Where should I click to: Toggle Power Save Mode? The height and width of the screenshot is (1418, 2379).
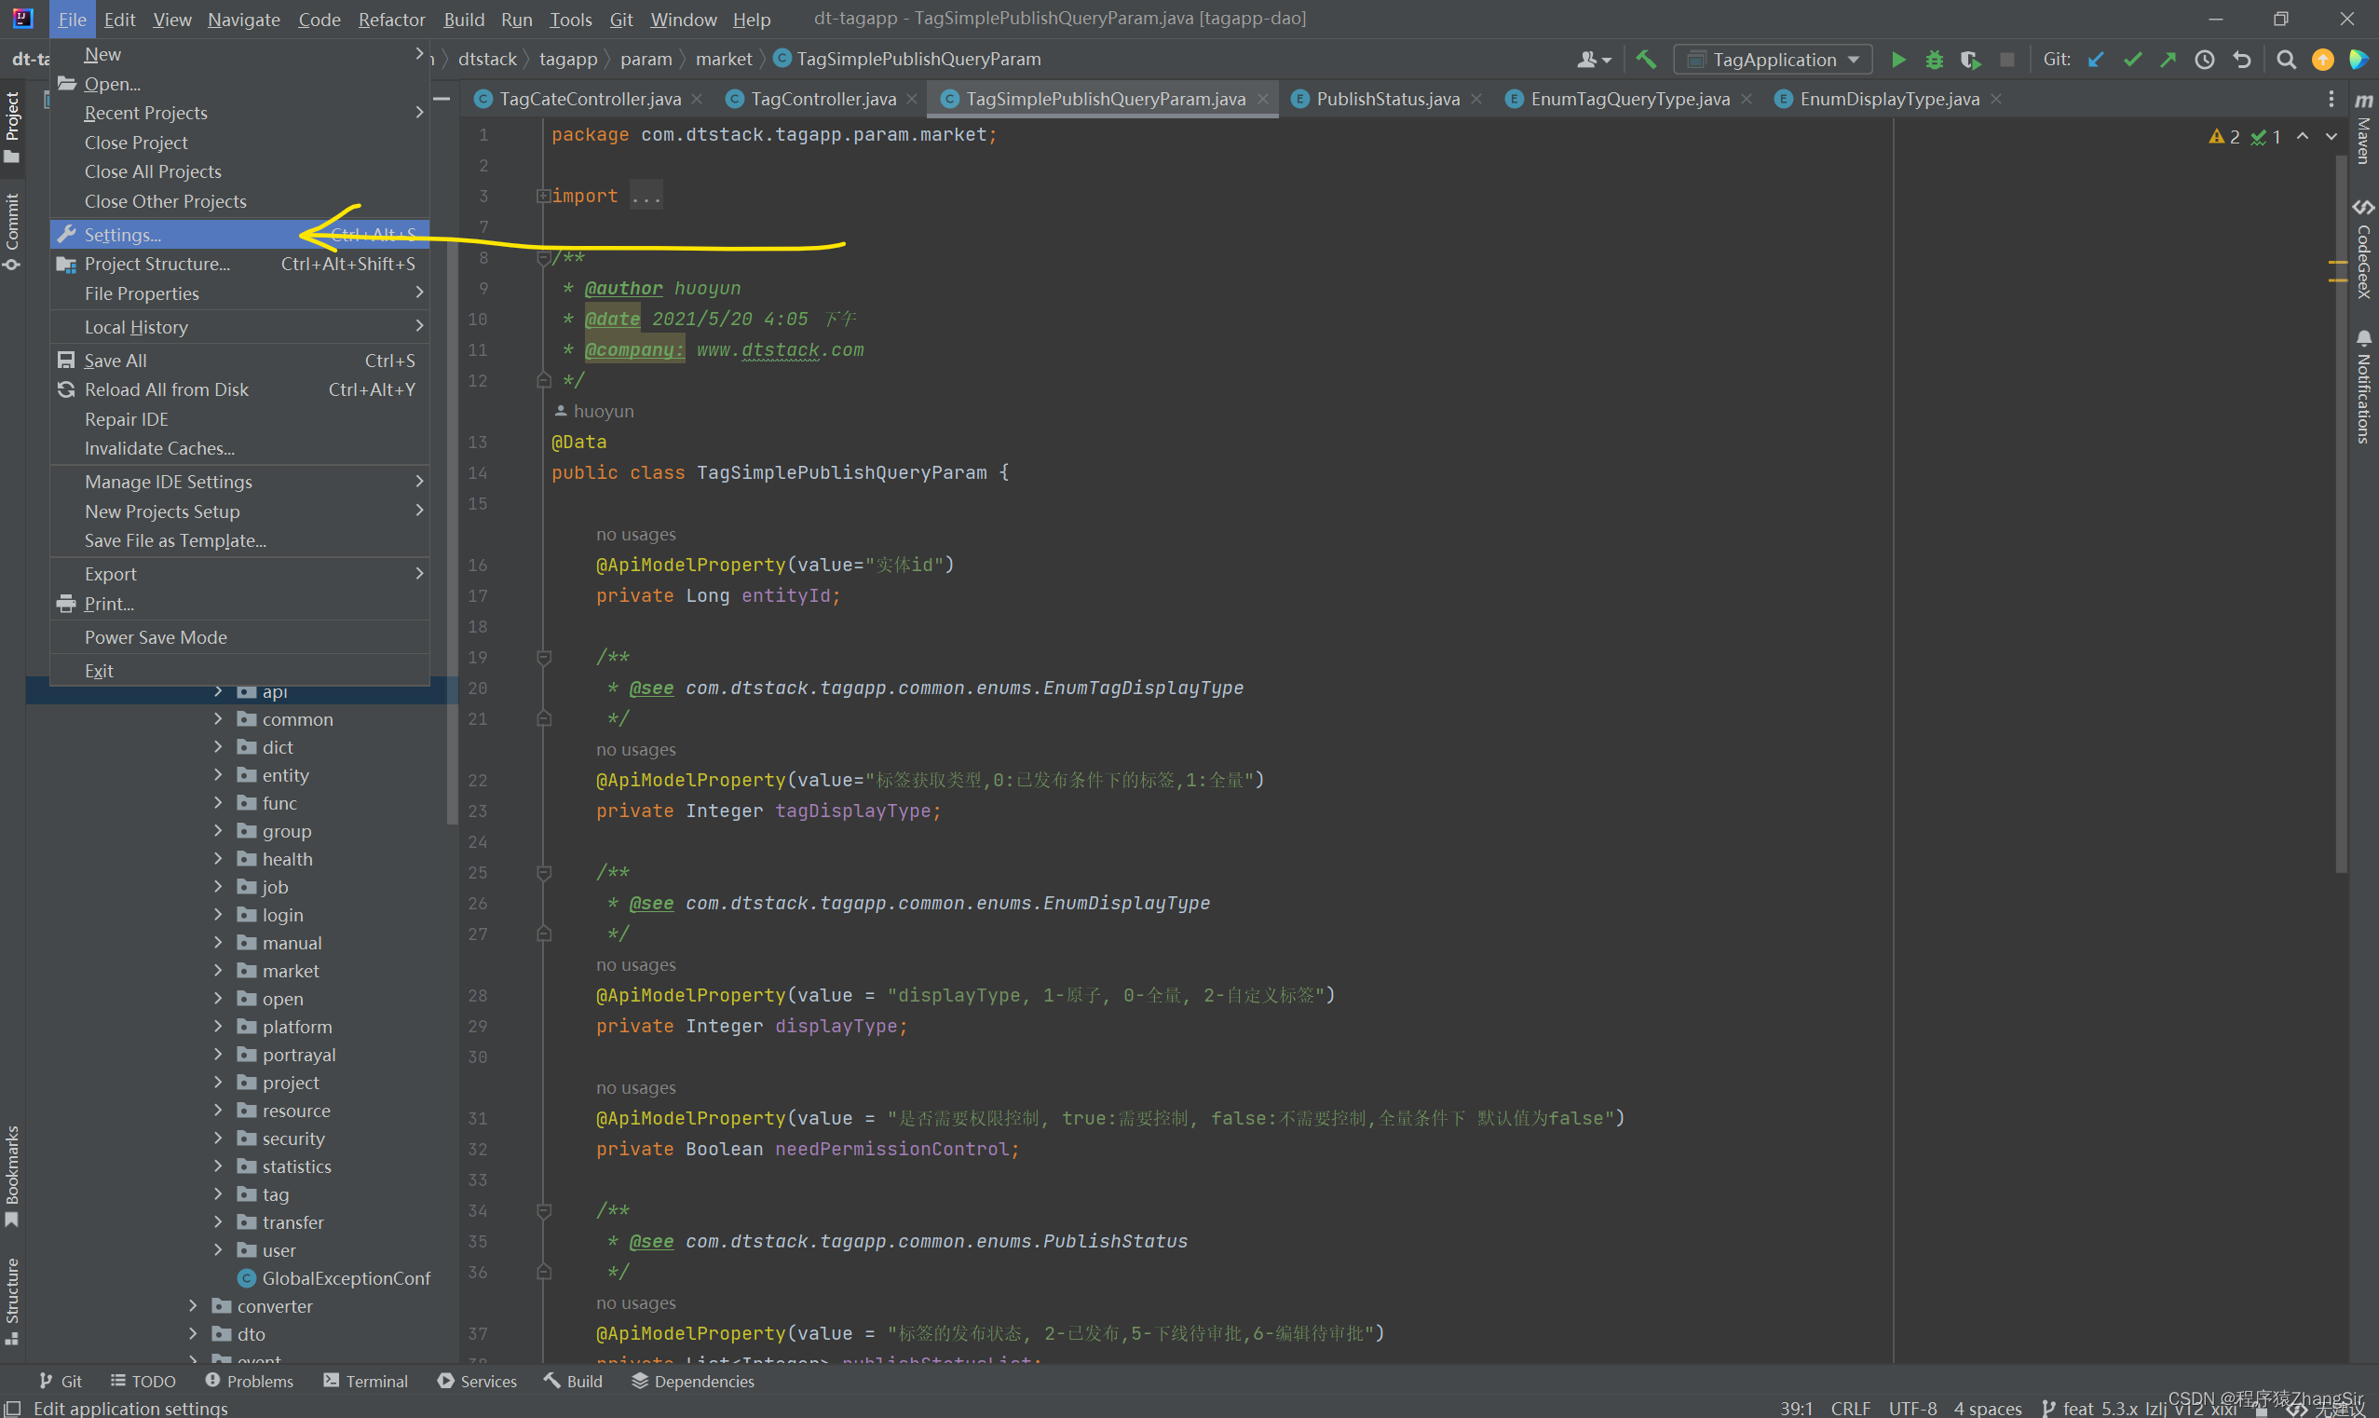coord(239,637)
